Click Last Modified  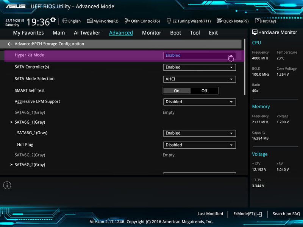pos(210,214)
